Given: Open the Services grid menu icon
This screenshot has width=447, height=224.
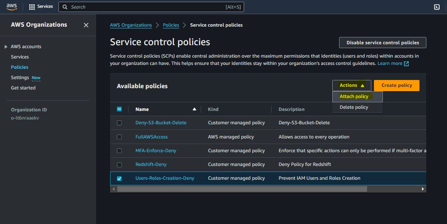Looking at the screenshot, I should click(32, 7).
